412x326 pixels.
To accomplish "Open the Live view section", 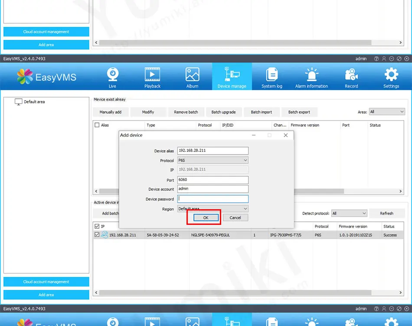I will click(x=112, y=78).
